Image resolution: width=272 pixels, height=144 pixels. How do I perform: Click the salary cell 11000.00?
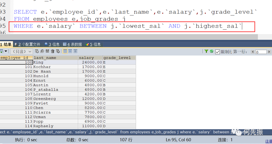90,126
